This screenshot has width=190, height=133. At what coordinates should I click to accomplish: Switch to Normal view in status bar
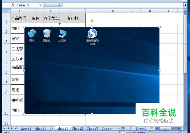coord(123,132)
